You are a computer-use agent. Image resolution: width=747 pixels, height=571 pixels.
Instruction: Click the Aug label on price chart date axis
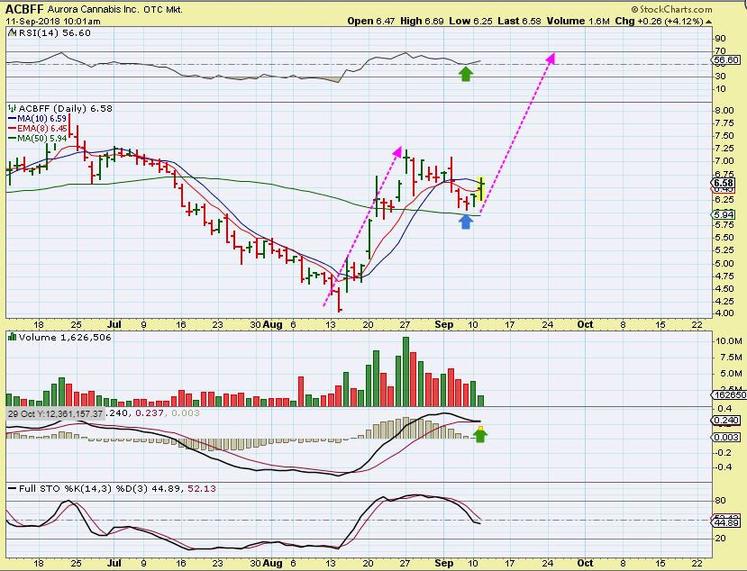tap(272, 325)
